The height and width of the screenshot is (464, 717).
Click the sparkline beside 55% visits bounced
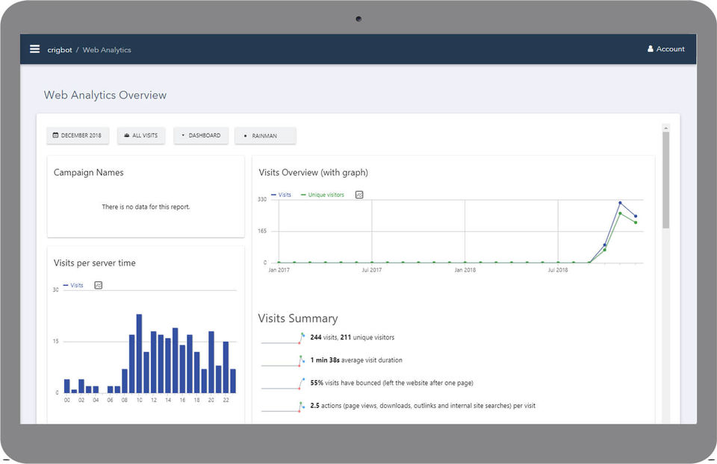(x=283, y=383)
